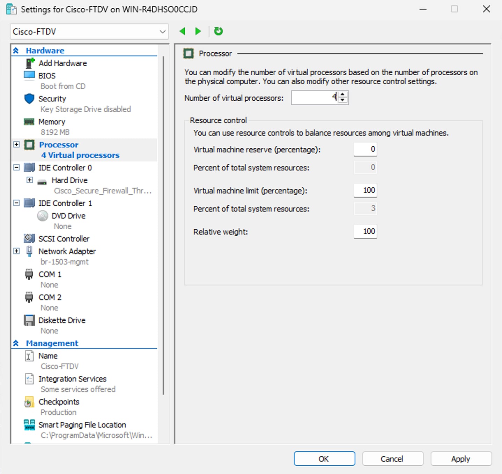This screenshot has height=474, width=502.
Task: Click the OK button
Action: (324, 459)
